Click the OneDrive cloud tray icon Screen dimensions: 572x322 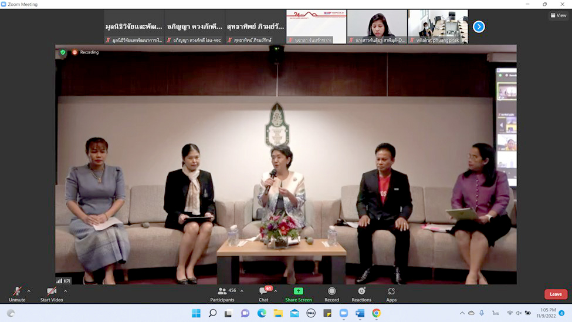tap(471, 313)
